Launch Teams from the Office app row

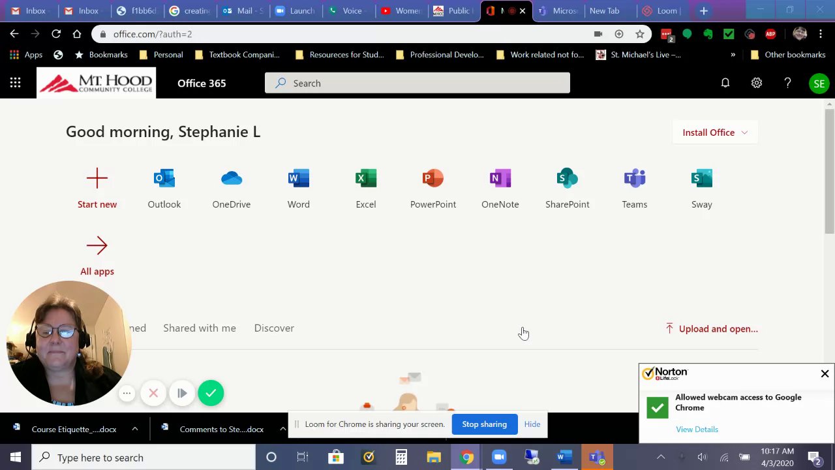click(635, 189)
